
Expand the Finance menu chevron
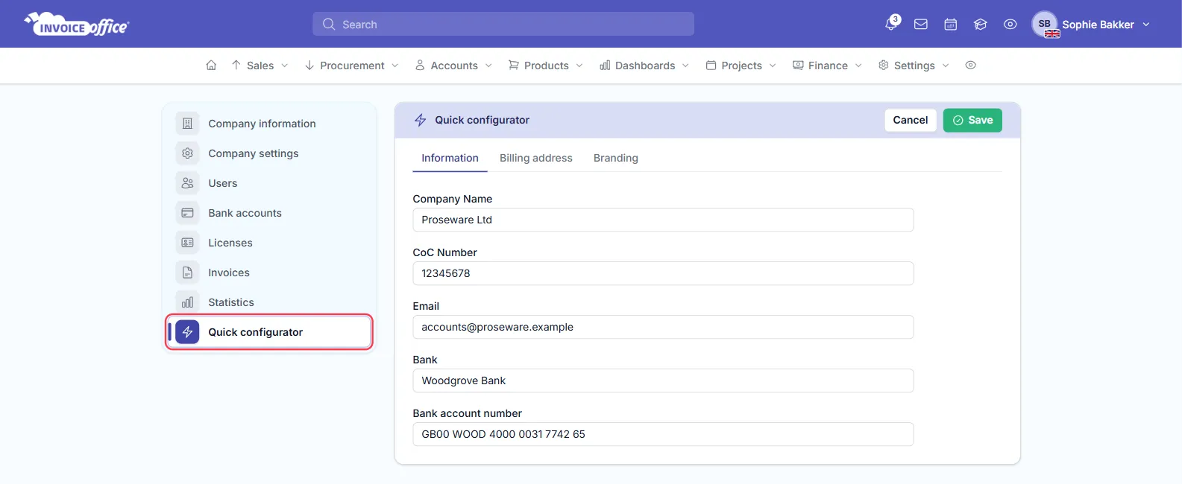(x=858, y=66)
